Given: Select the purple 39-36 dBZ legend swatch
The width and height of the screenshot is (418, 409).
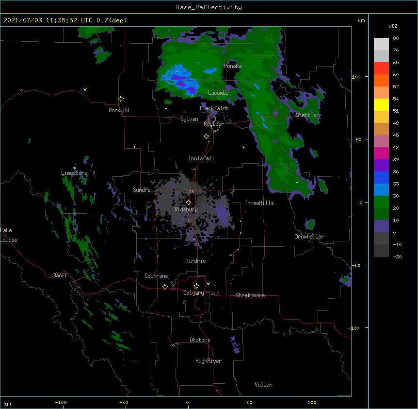Looking at the screenshot, I should coord(381,166).
